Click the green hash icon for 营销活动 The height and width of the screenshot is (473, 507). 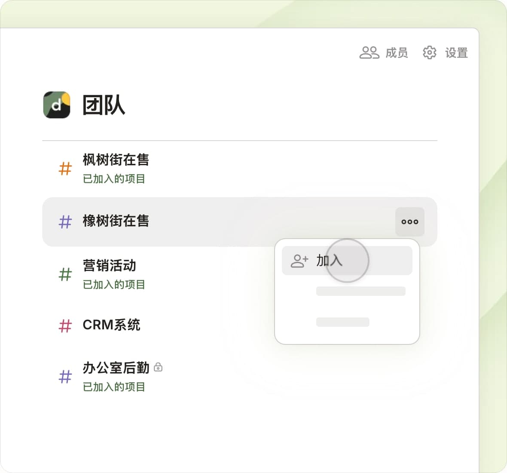click(65, 274)
